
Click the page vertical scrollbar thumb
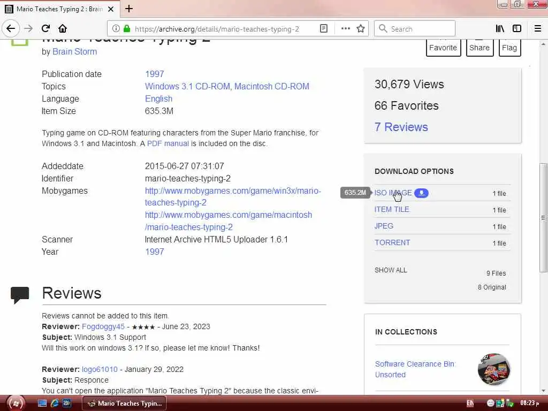click(x=543, y=217)
